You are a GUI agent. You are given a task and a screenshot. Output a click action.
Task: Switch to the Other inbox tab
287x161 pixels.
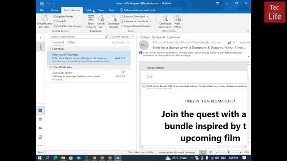pos(71,42)
